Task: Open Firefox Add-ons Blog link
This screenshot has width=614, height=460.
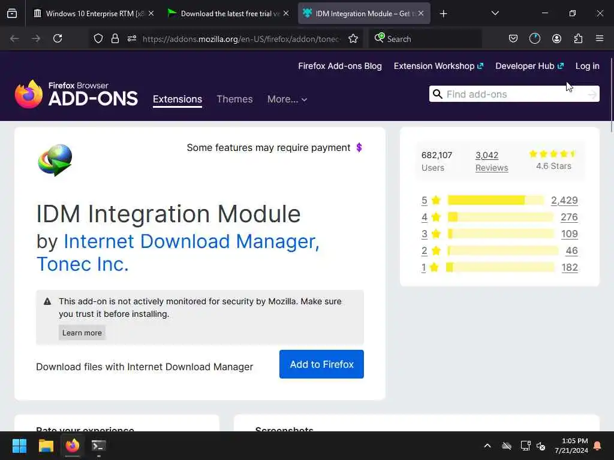Action: click(340, 66)
